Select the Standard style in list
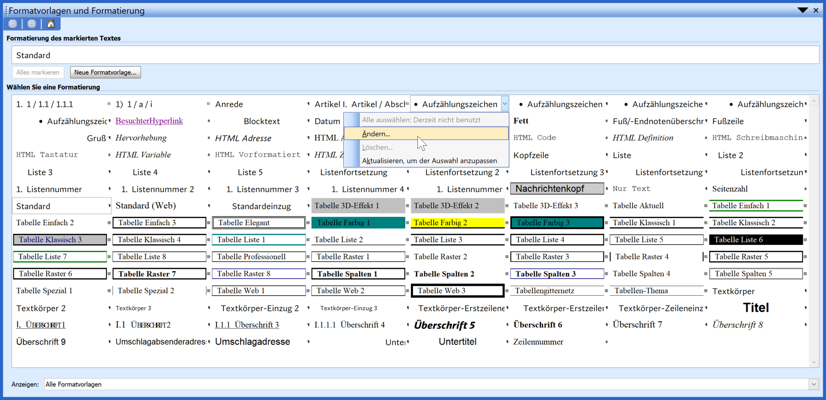826x400 pixels. point(62,206)
